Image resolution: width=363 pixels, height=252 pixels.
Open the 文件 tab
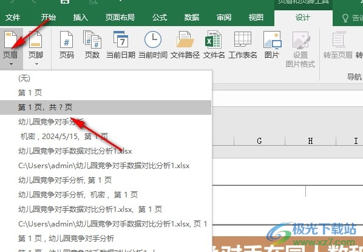(x=13, y=18)
